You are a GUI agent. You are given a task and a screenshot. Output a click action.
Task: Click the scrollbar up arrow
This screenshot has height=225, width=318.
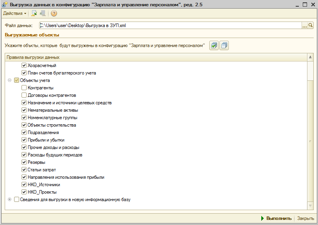[x=310, y=57]
